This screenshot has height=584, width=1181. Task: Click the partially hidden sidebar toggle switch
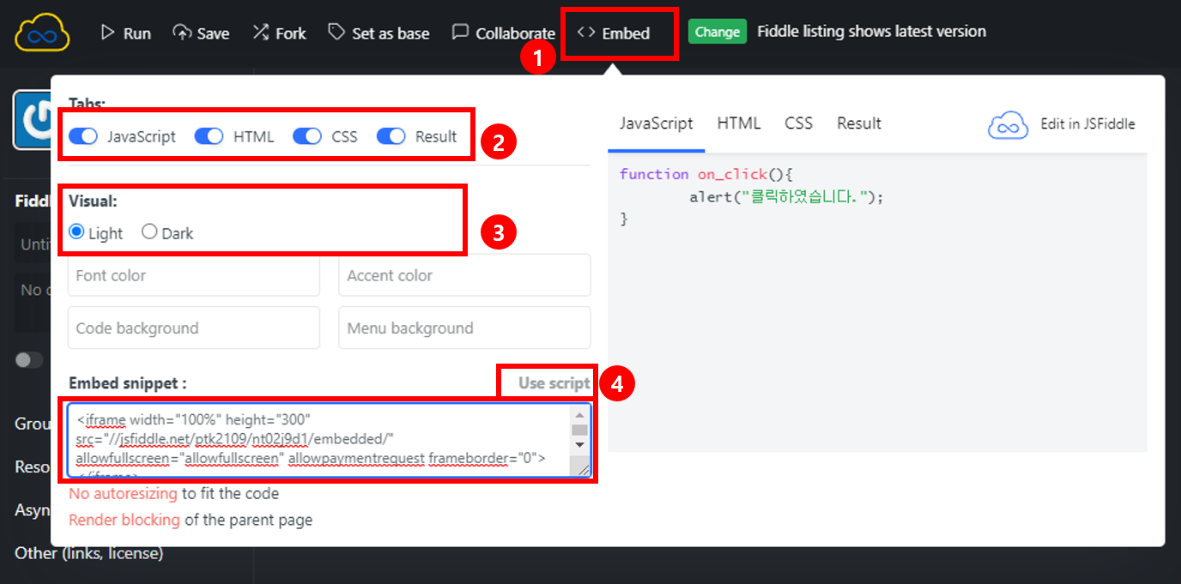pyautogui.click(x=29, y=360)
